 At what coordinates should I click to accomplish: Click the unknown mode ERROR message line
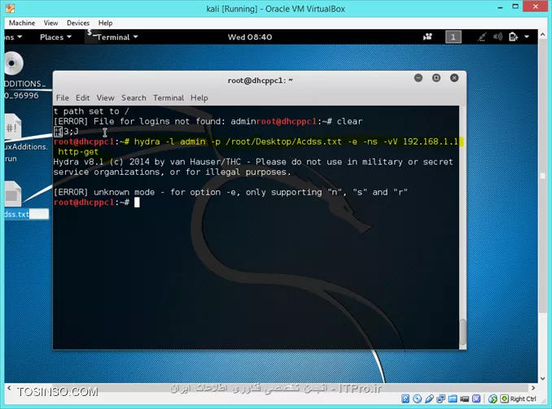(230, 192)
